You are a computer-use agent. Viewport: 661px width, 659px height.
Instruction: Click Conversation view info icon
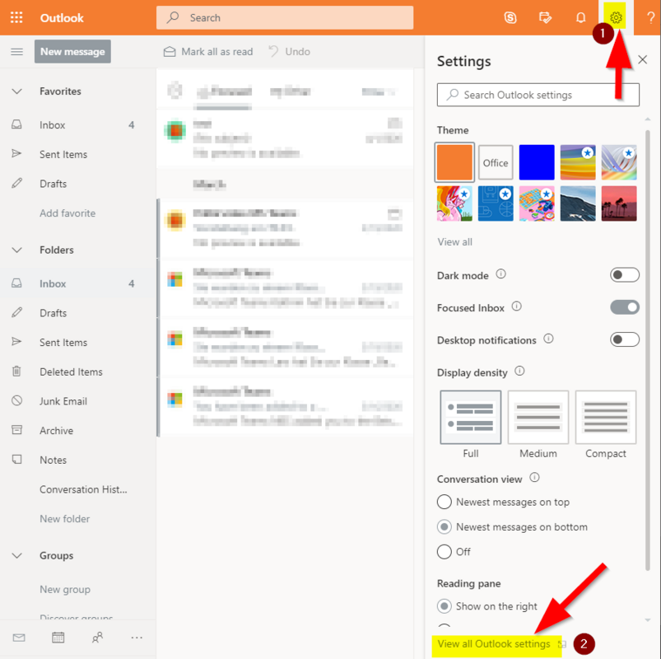(534, 478)
